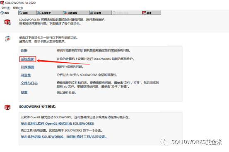The width and height of the screenshot is (229, 152).
Task: Click link to start SOLIDWORKS bypassing tools/options
Action: click(65, 137)
